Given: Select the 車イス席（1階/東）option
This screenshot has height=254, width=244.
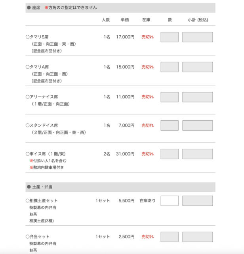Looking at the screenshot, I should coord(28,154).
